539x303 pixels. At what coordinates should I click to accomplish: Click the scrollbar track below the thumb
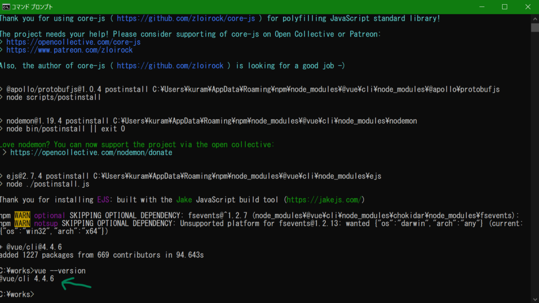click(535, 158)
